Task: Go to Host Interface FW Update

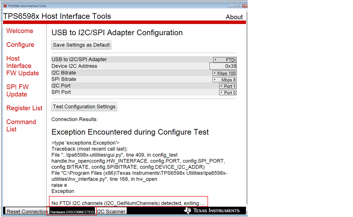Action: pos(23,66)
